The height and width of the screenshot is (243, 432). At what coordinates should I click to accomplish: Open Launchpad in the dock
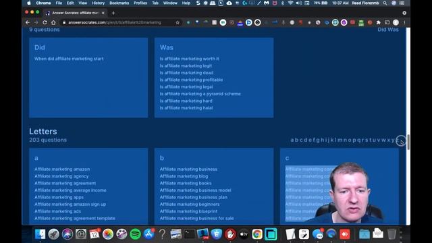pyautogui.click(x=54, y=234)
